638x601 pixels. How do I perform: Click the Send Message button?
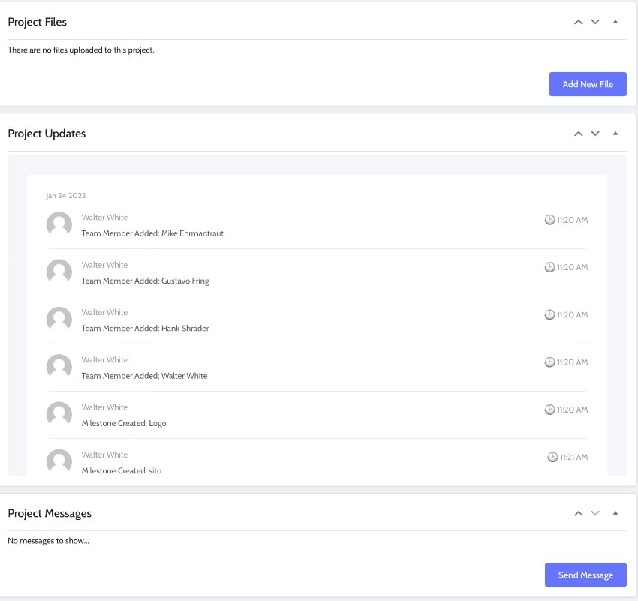585,575
